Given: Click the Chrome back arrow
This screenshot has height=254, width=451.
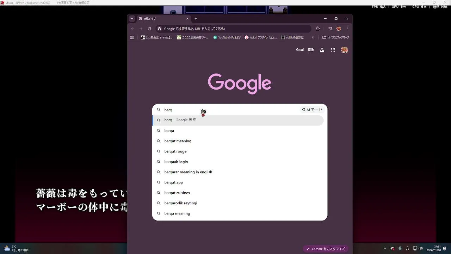Looking at the screenshot, I should [x=132, y=29].
